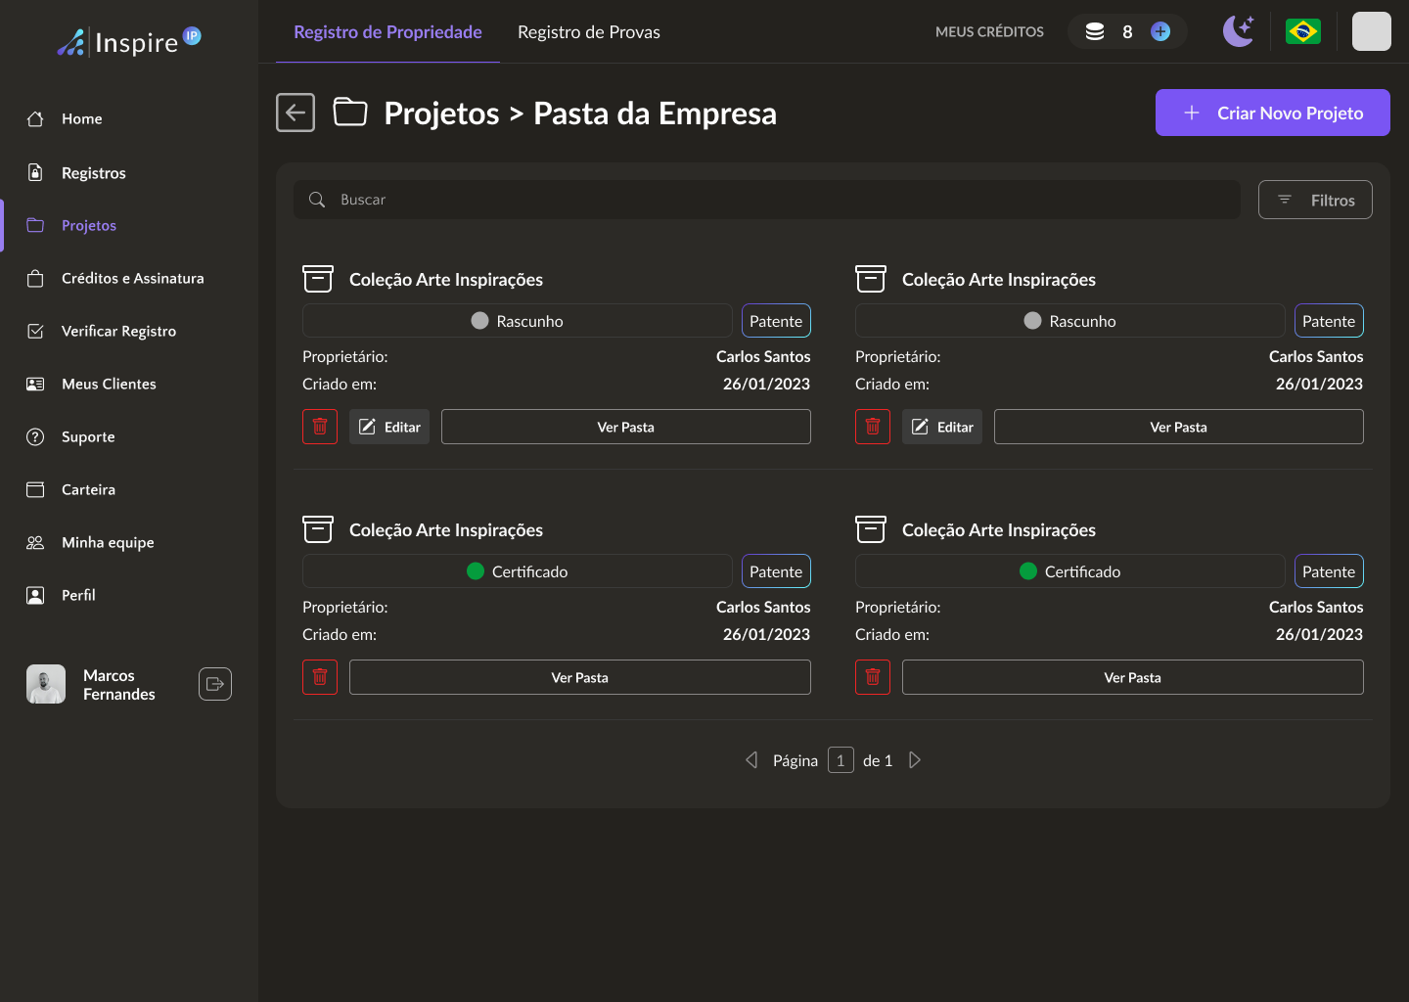Add credits with the blue plus icon
1409x1002 pixels.
(x=1160, y=31)
